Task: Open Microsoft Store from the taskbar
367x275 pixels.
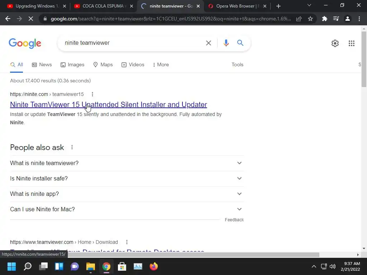Action: (x=122, y=266)
